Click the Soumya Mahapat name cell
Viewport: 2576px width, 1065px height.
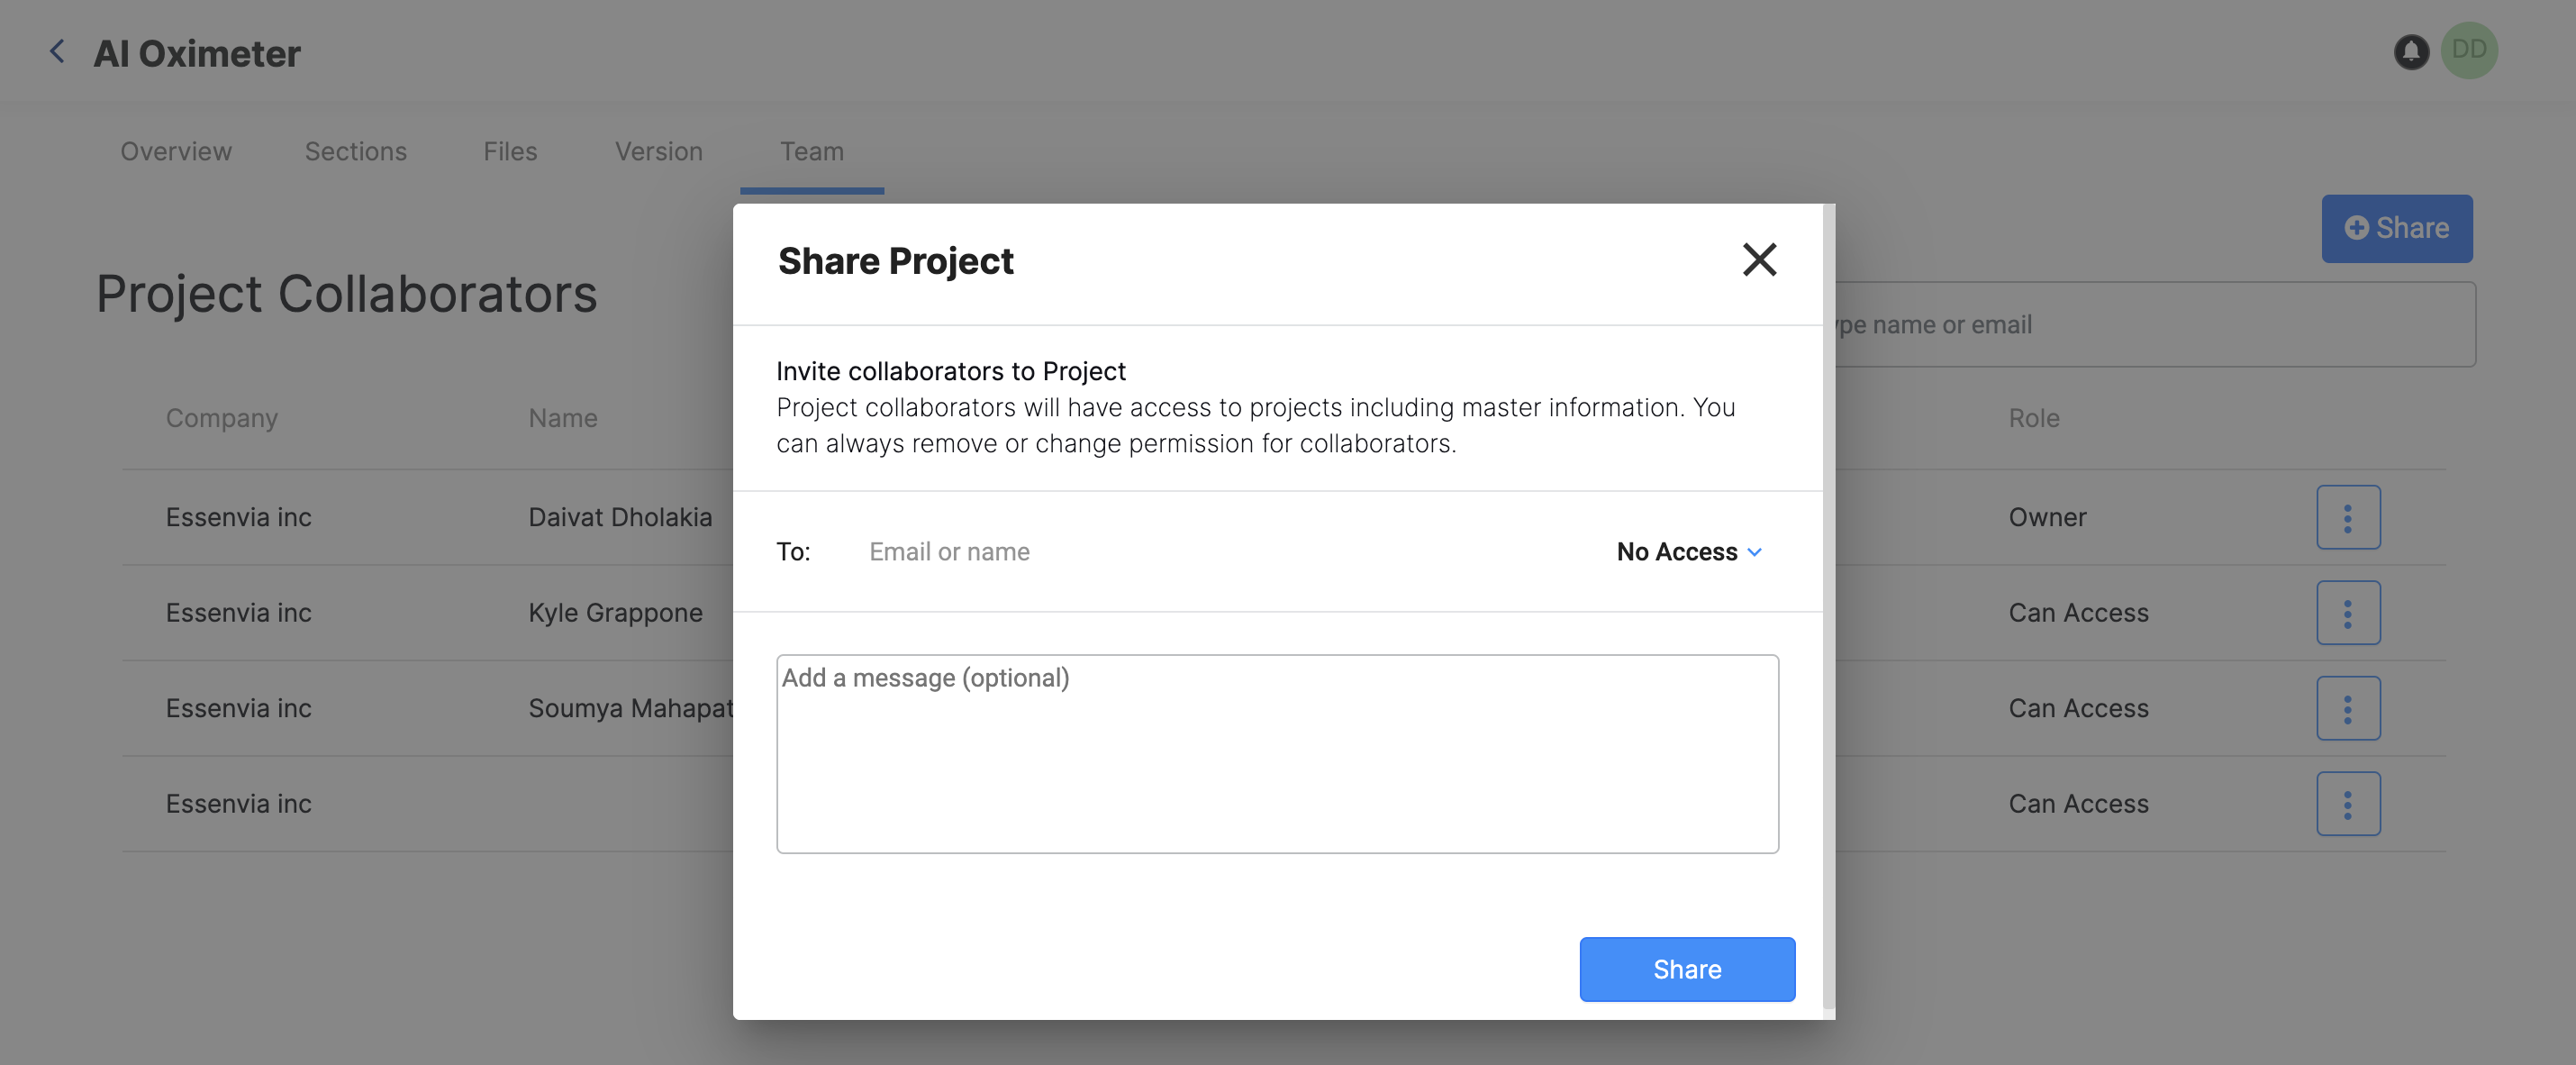[x=630, y=708]
